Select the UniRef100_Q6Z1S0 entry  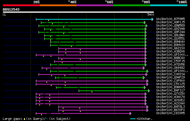(x=170, y=48)
